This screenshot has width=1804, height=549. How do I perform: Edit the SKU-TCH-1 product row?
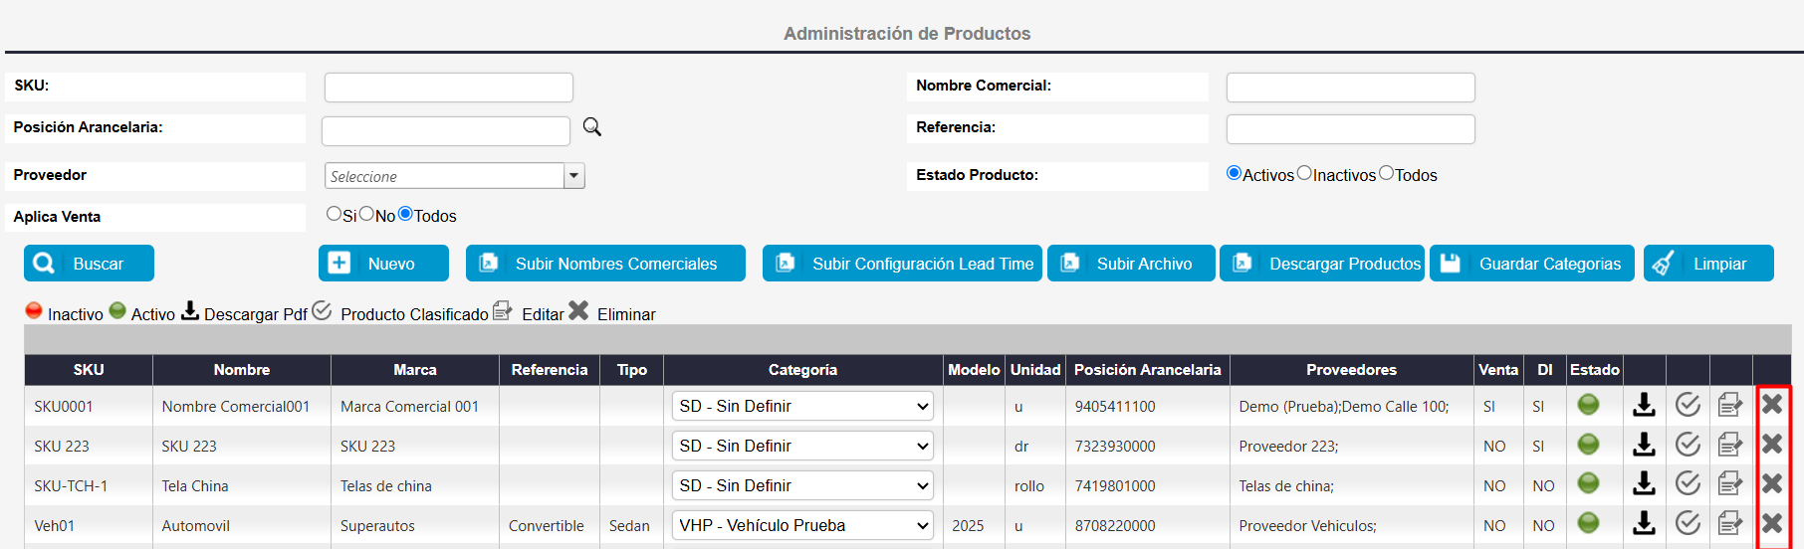tap(1730, 484)
